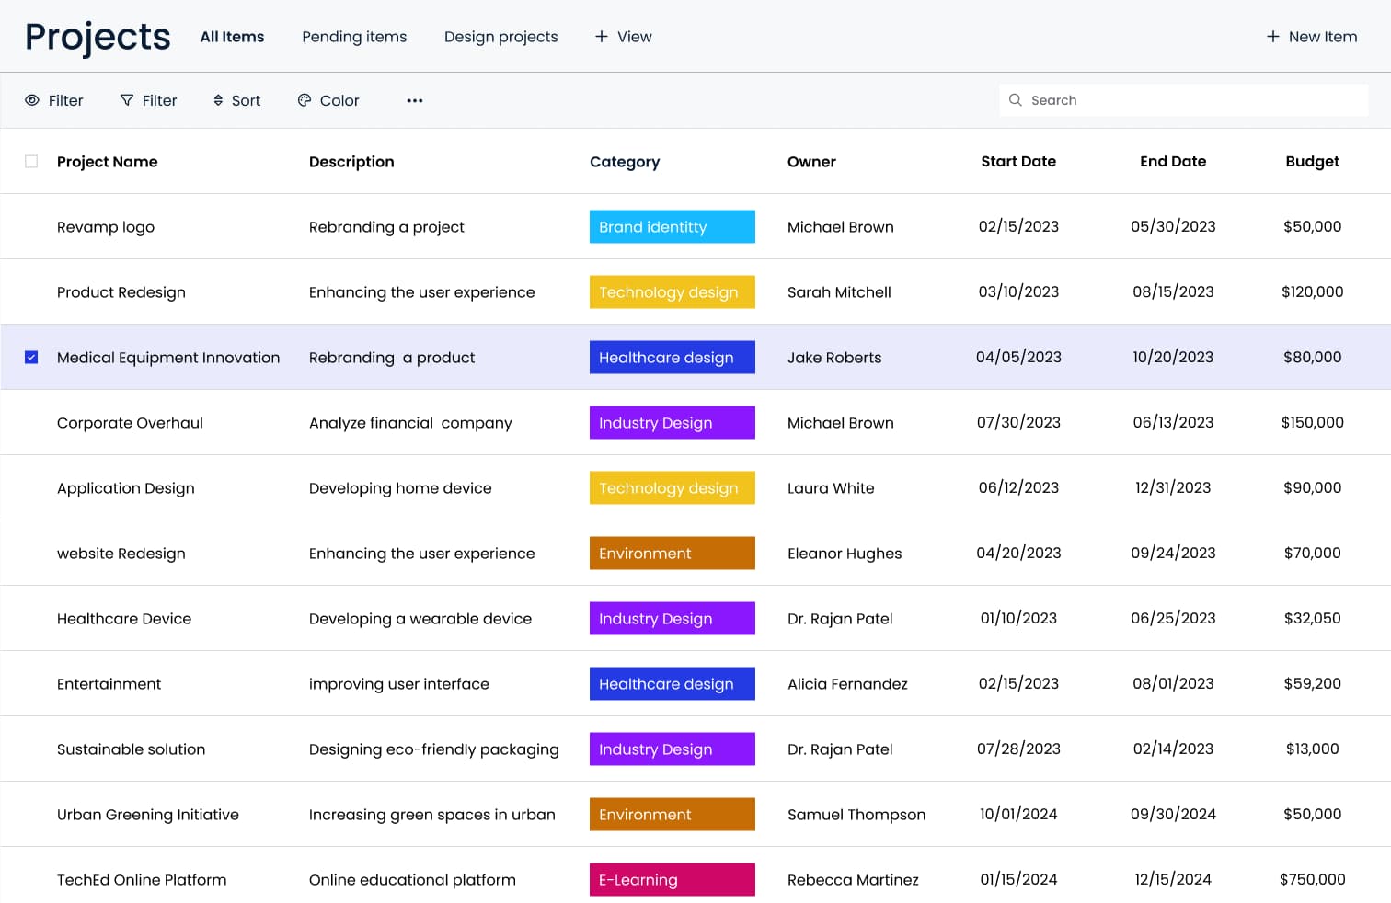
Task: Switch to the Pending items tab
Action: click(x=354, y=37)
